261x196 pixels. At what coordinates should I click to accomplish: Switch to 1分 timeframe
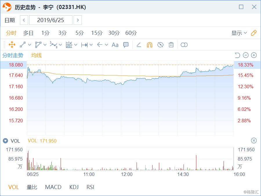tap(46, 33)
